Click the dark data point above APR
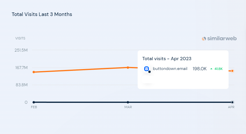Viewport: 246px width, 134px height. (232, 102)
